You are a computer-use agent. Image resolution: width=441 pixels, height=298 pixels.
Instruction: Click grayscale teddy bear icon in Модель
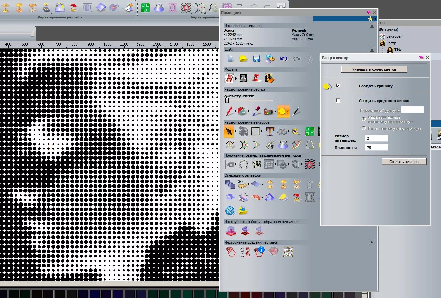click(x=244, y=78)
